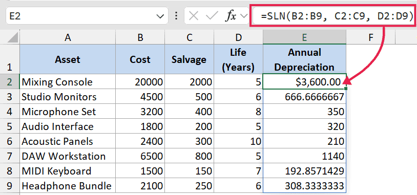Select cost cell with 4500
Image resolution: width=417 pixels, height=195 pixels.
[140, 96]
